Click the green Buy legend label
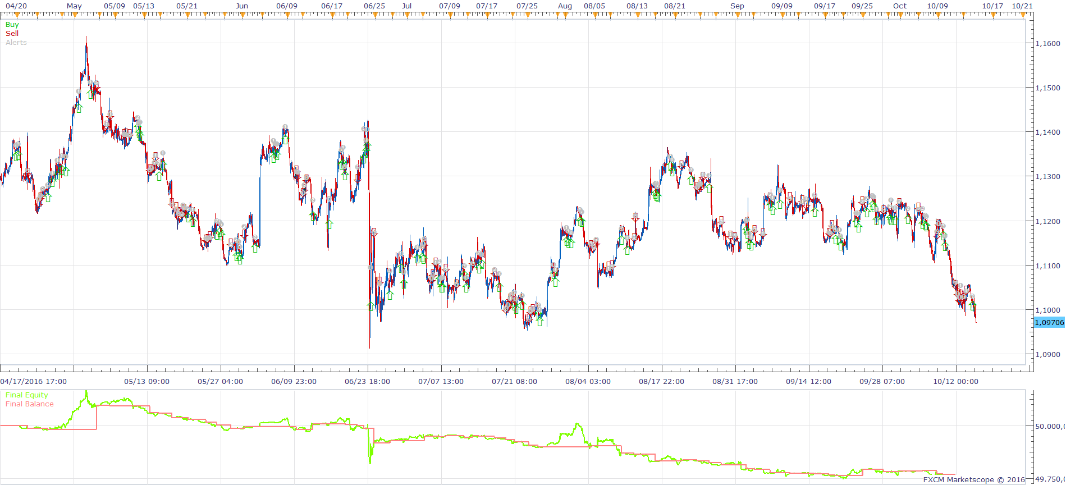 point(12,25)
